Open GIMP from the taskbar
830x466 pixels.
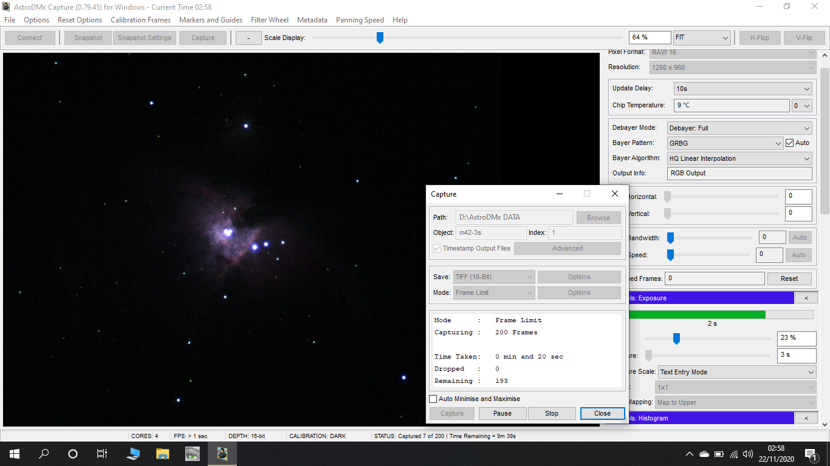[x=192, y=453]
